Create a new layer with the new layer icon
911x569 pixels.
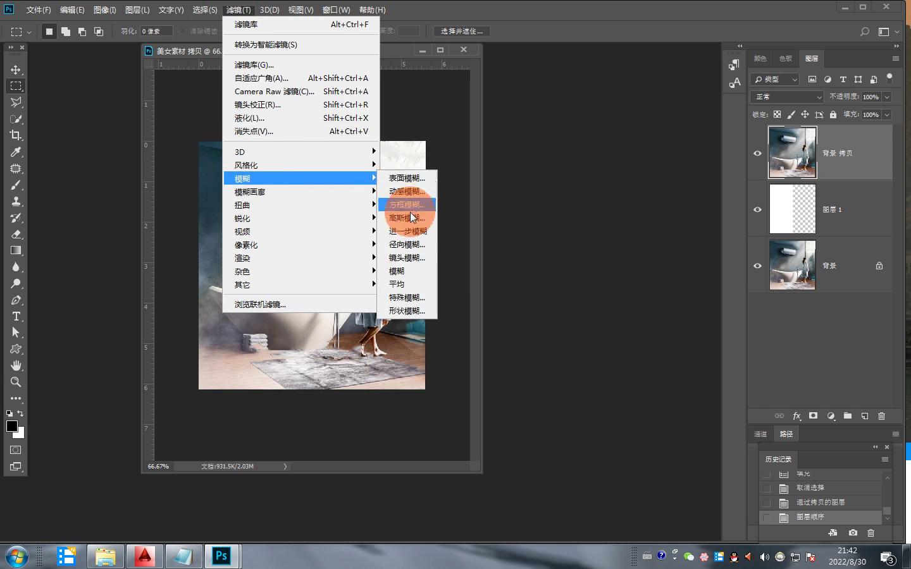[x=864, y=416]
